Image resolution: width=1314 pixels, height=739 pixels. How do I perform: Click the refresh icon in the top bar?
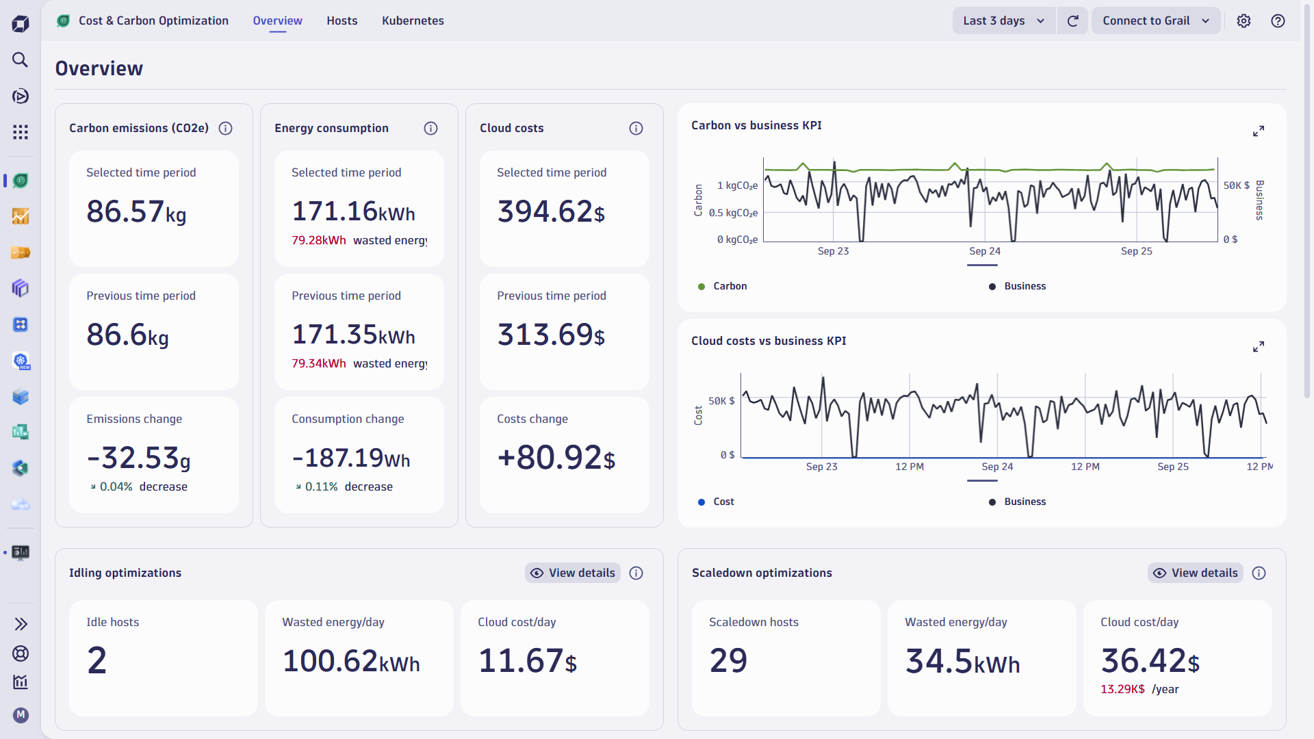tap(1072, 21)
